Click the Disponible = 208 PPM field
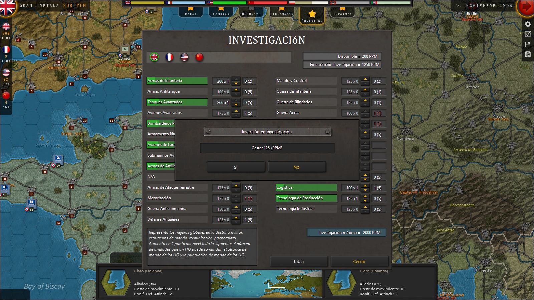The width and height of the screenshot is (534, 300). (342, 56)
